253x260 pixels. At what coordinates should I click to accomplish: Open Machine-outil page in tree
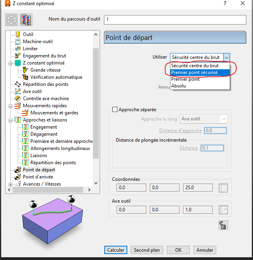click(38, 42)
